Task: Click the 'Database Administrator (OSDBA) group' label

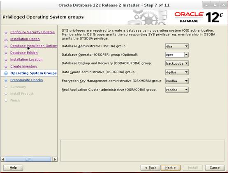Action: [x=94, y=46]
